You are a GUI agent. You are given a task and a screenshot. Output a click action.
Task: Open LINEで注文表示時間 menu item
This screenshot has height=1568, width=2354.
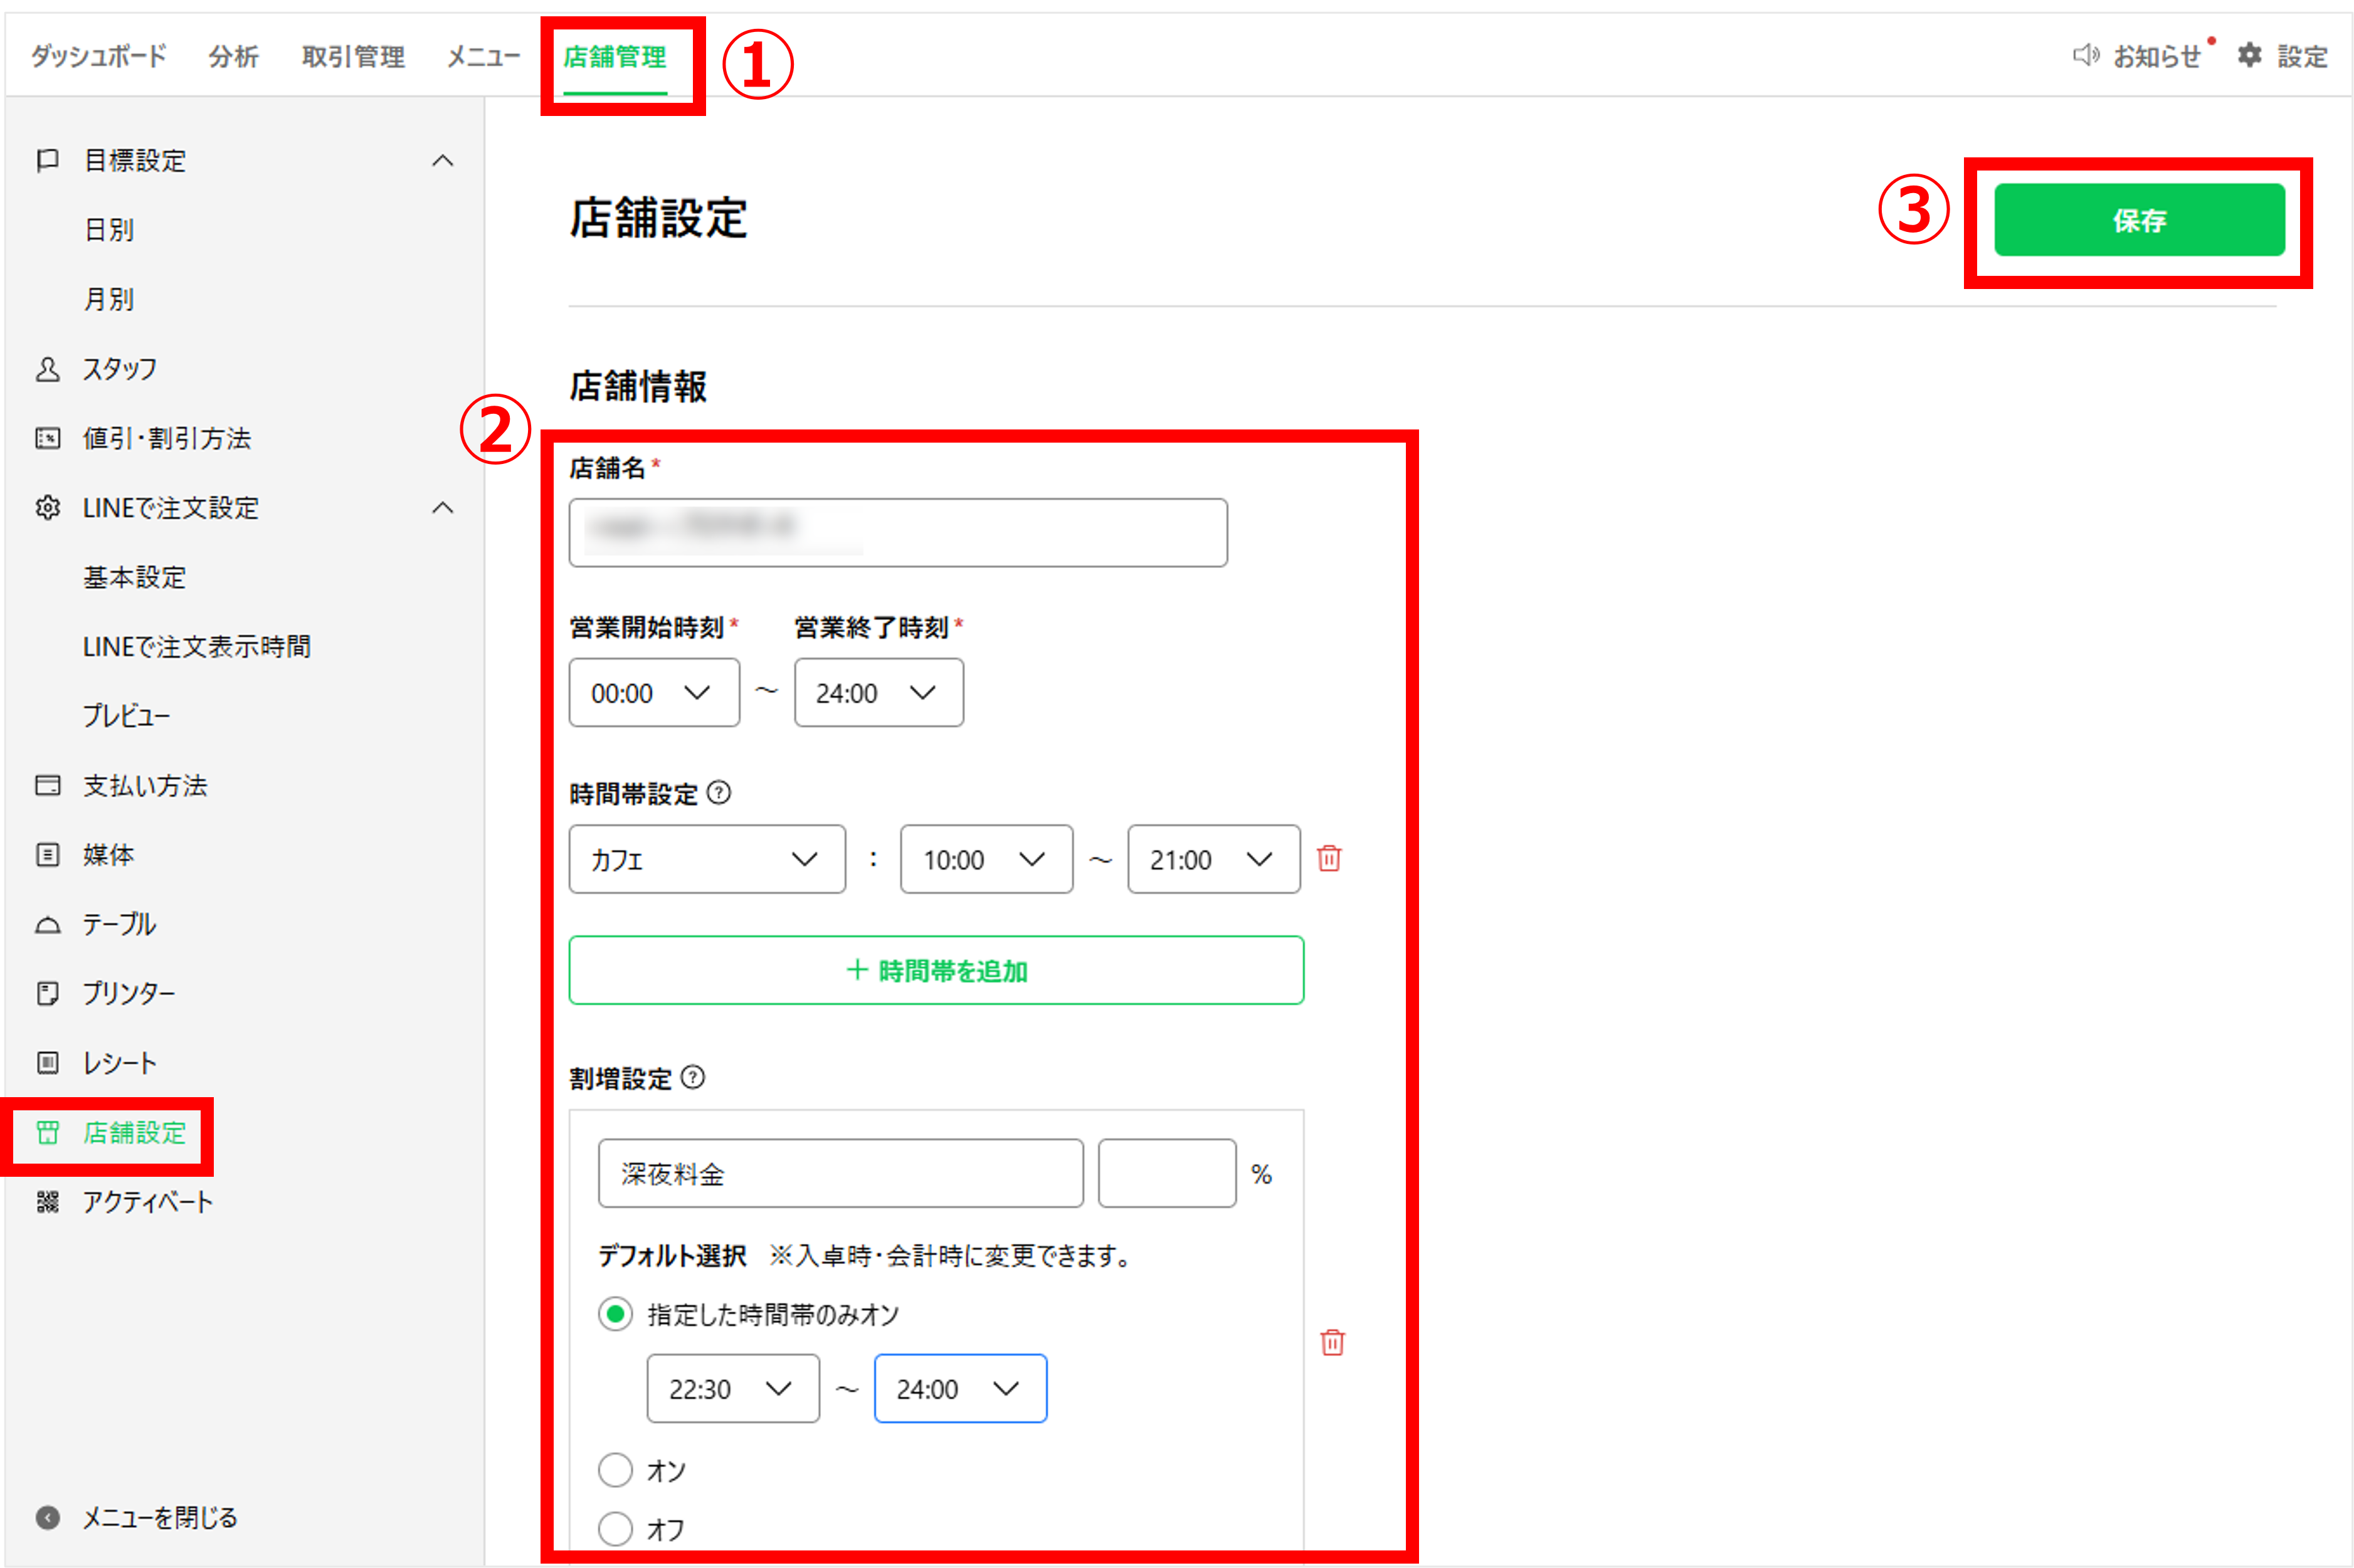(197, 646)
